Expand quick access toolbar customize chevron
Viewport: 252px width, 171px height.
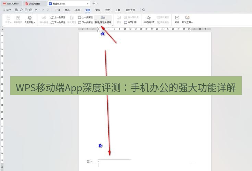[48, 10]
